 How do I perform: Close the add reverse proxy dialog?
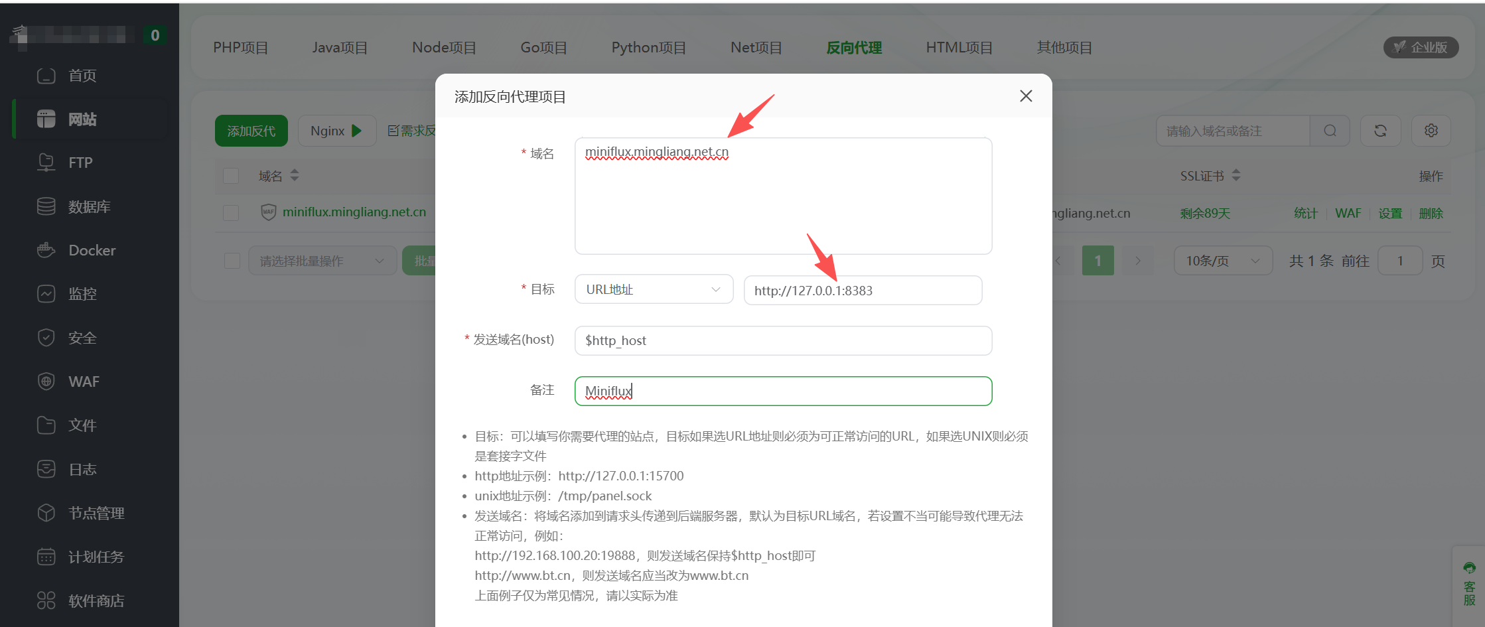tap(1026, 96)
